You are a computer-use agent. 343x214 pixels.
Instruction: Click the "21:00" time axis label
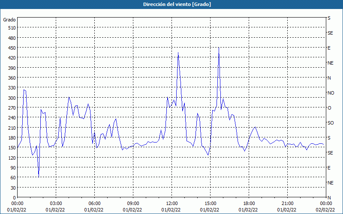pos(287,204)
